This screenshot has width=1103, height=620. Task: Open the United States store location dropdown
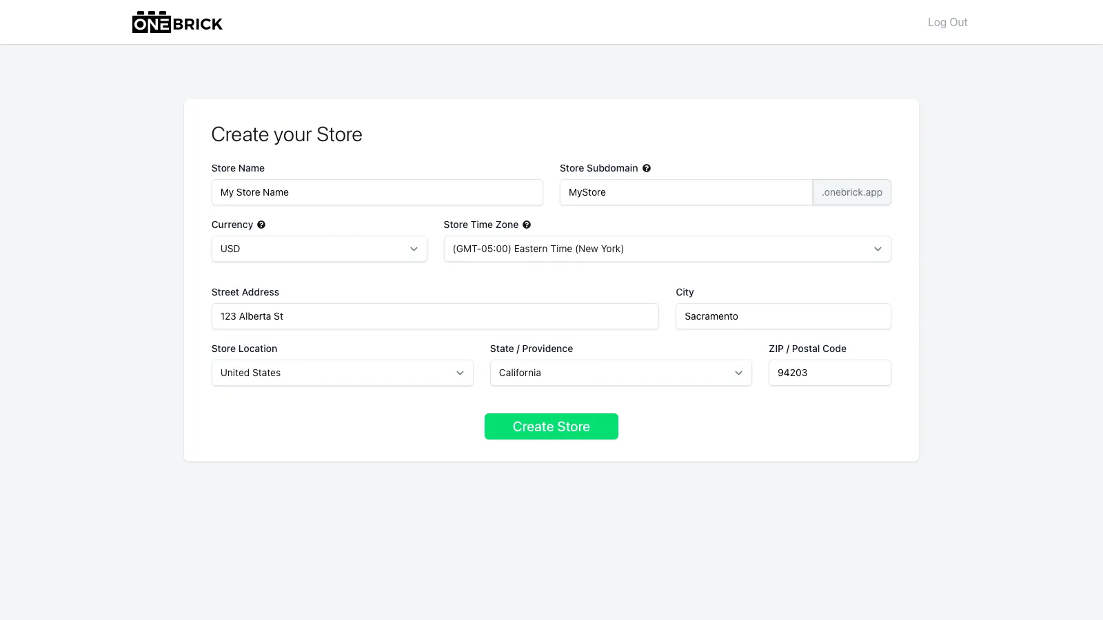pyautogui.click(x=343, y=373)
